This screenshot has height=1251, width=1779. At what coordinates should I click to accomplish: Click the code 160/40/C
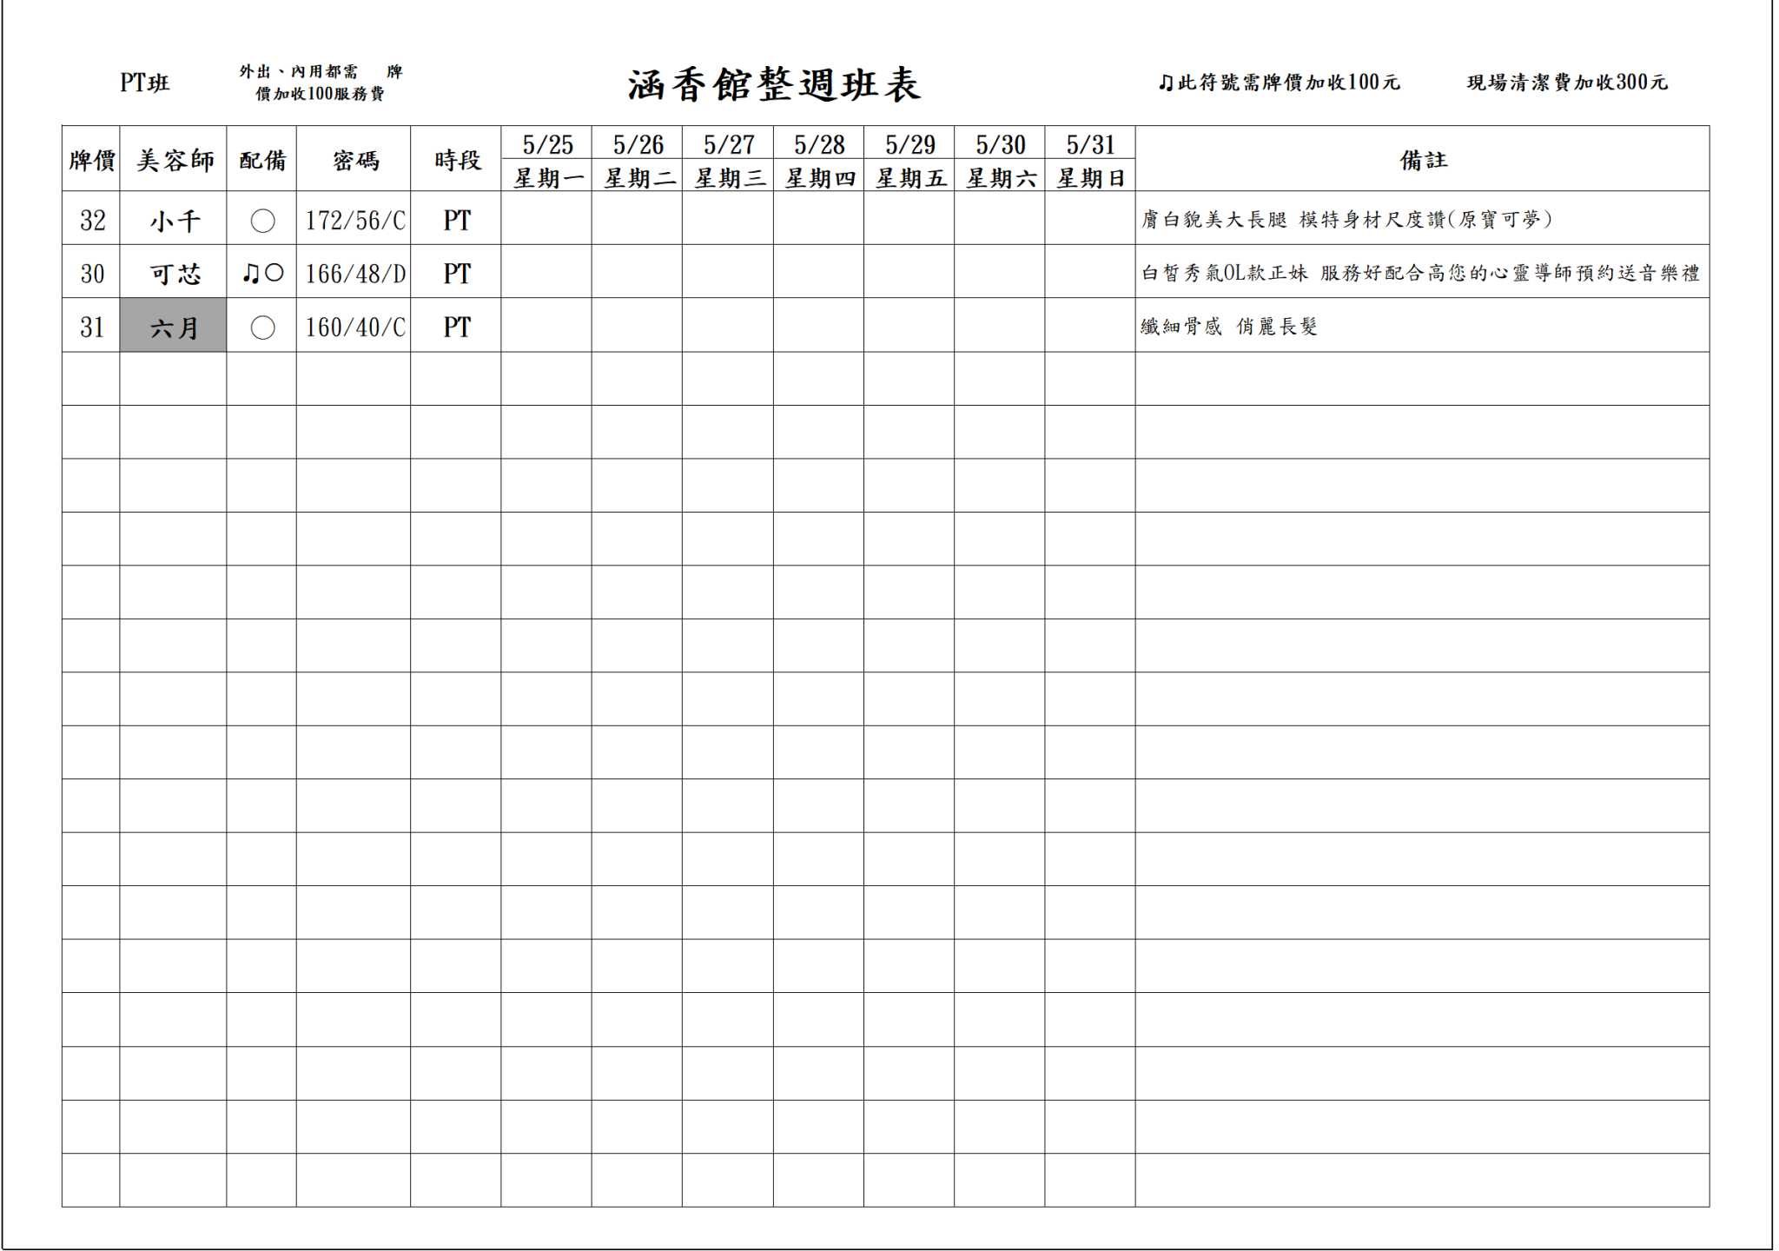click(354, 327)
